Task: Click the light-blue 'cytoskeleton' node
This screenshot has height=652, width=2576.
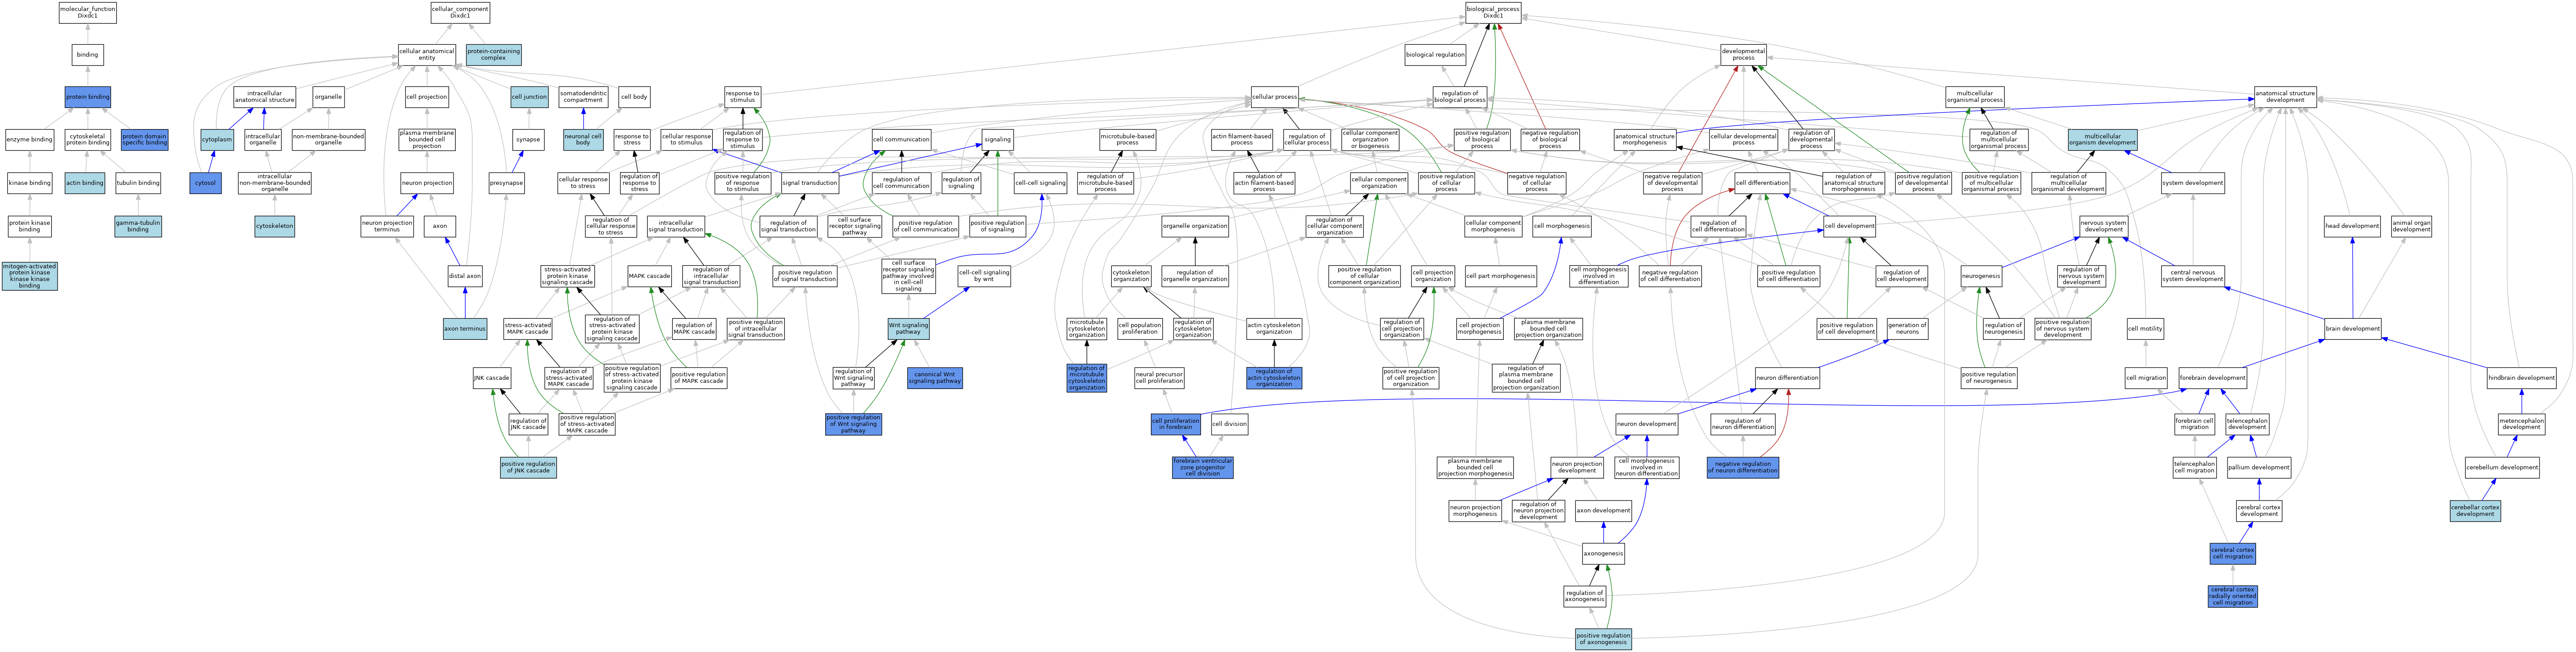Action: pos(275,227)
